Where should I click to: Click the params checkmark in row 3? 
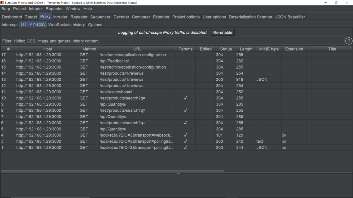[x=185, y=141]
